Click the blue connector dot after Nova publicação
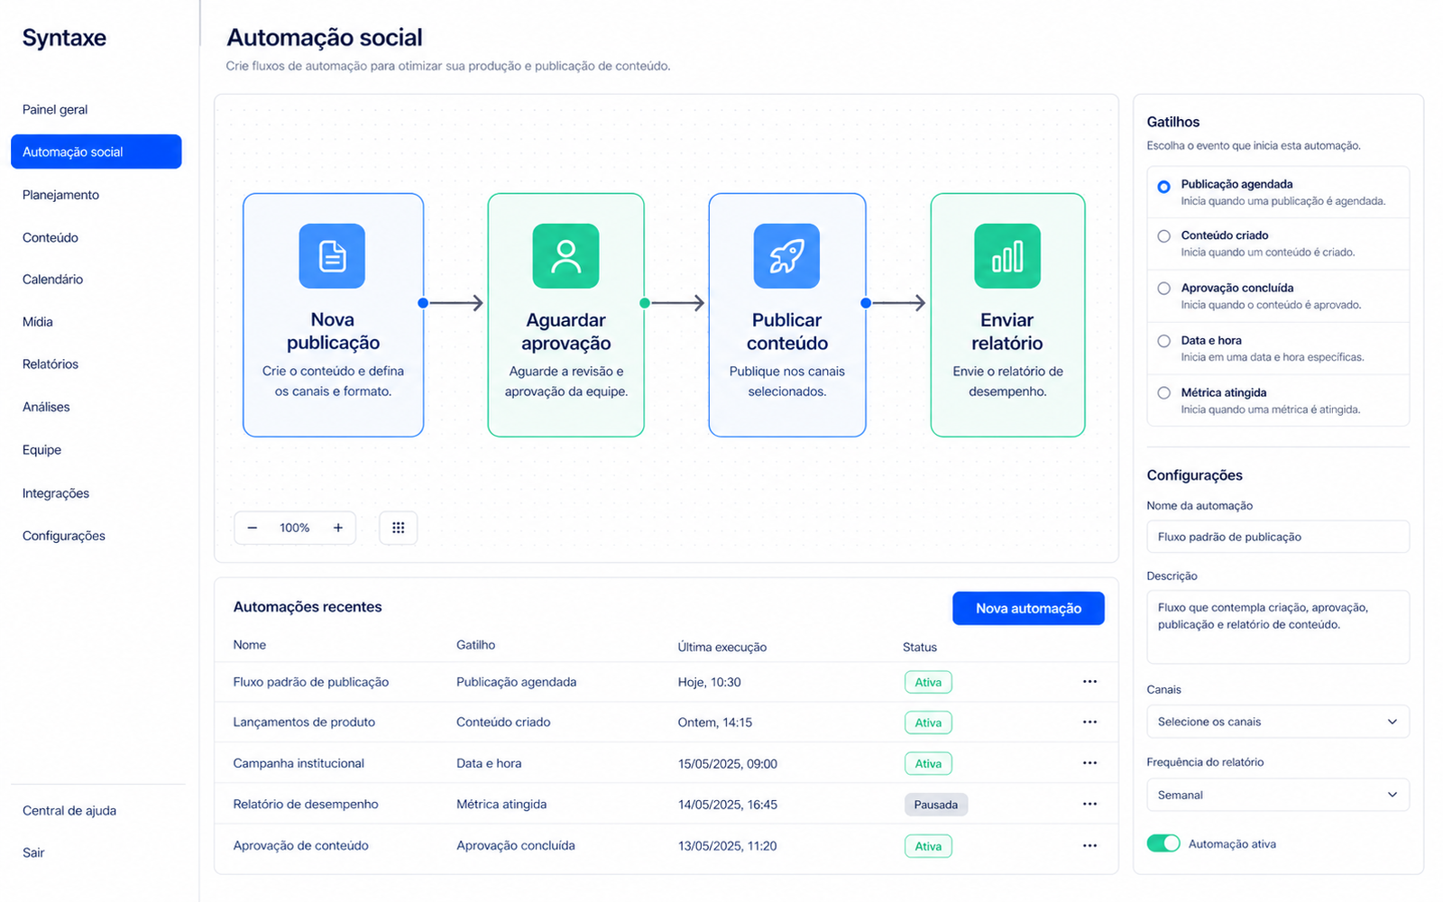This screenshot has width=1443, height=902. click(423, 303)
